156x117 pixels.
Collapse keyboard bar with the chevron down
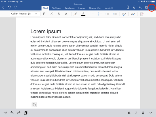(151, 113)
